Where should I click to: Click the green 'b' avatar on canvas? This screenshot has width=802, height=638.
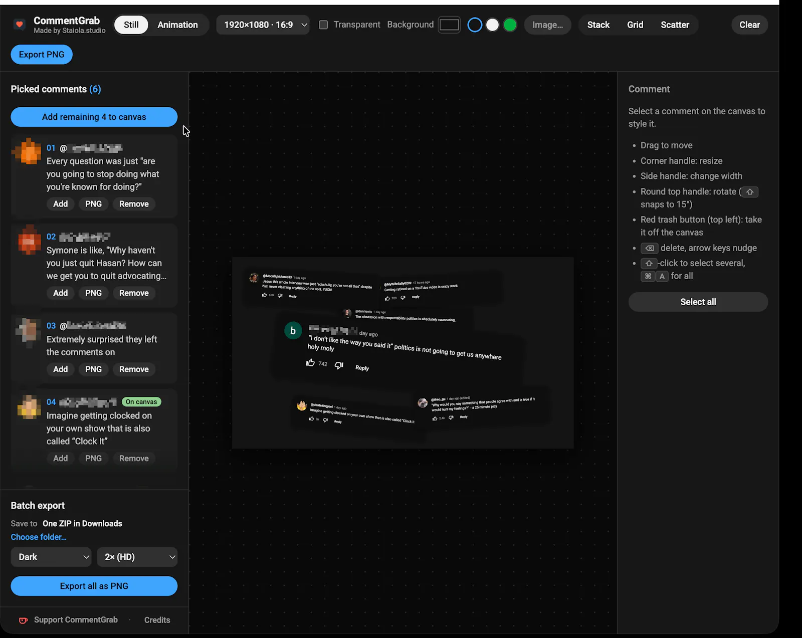293,331
